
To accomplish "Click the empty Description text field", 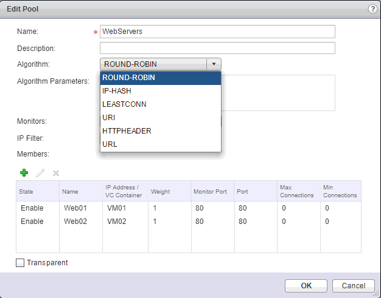I will pos(217,48).
